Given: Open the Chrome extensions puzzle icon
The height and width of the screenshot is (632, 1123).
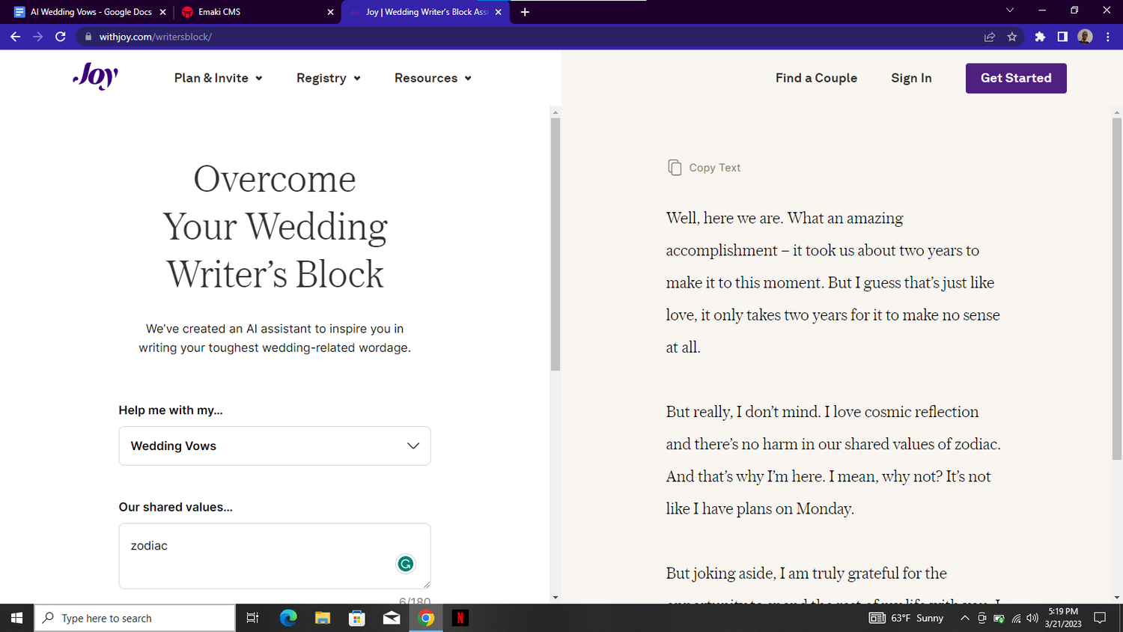Looking at the screenshot, I should tap(1040, 37).
